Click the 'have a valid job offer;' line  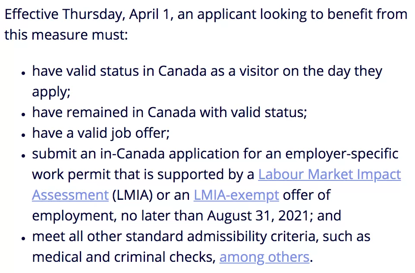101,133
